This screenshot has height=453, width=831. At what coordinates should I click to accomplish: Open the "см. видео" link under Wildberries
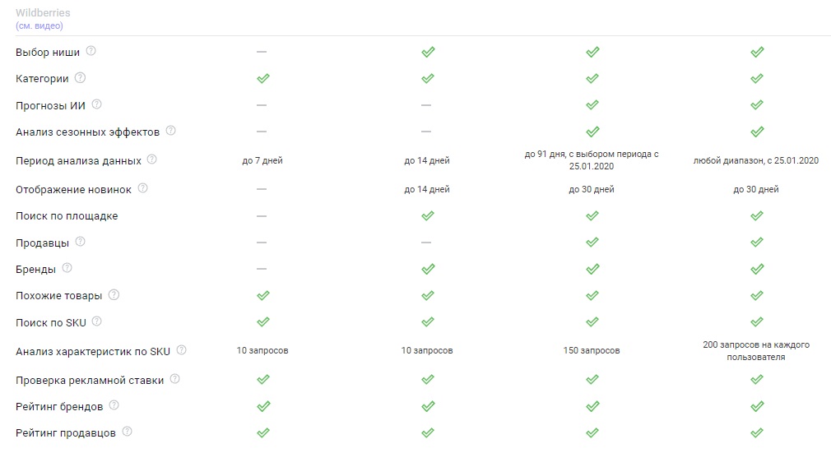(x=39, y=25)
